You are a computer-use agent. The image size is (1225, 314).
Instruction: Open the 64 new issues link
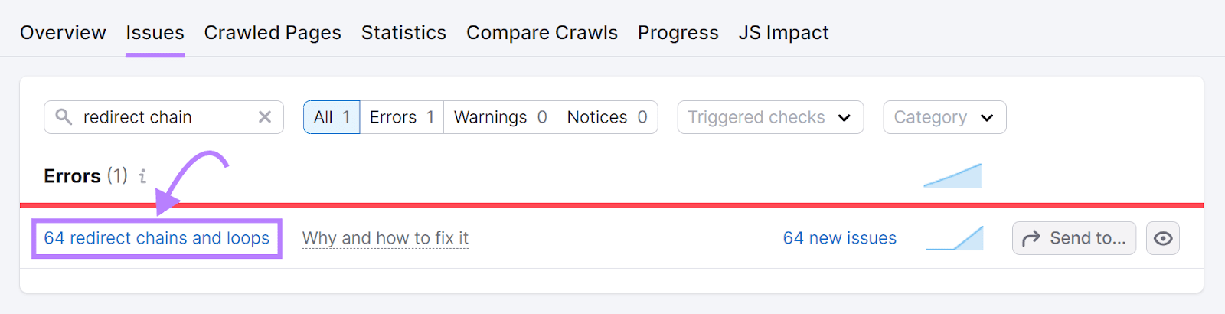(840, 238)
